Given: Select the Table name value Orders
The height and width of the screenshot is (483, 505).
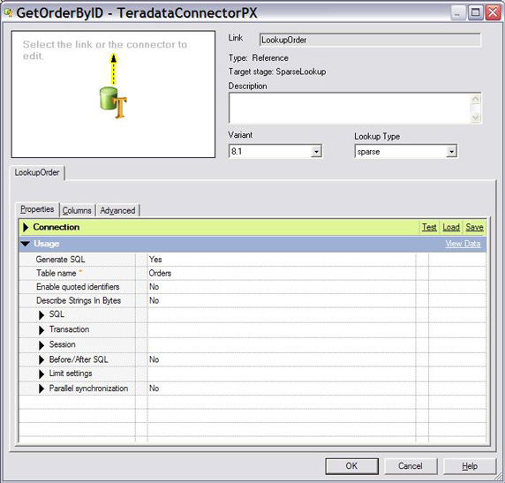Looking at the screenshot, I should 160,273.
